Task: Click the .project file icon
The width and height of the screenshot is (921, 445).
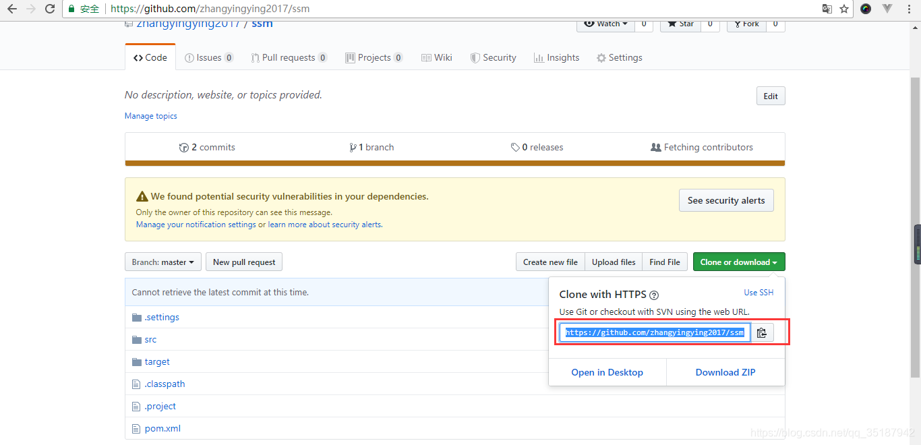Action: pos(137,406)
